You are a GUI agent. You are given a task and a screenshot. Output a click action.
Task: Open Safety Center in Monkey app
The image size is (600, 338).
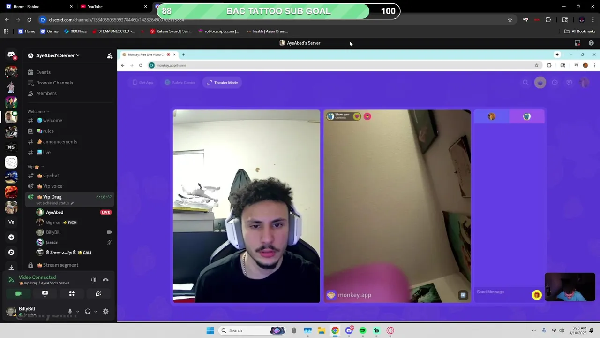pyautogui.click(x=180, y=83)
